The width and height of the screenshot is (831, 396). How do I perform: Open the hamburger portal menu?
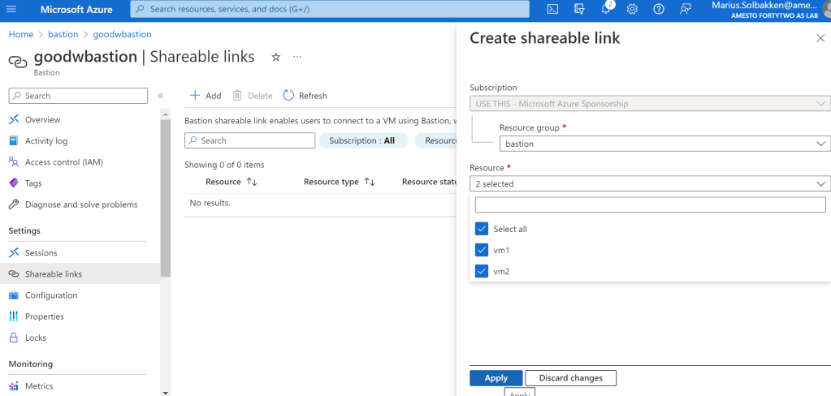pos(12,10)
